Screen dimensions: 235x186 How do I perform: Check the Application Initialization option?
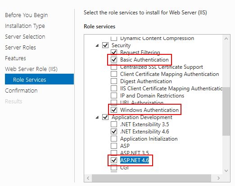click(x=114, y=139)
